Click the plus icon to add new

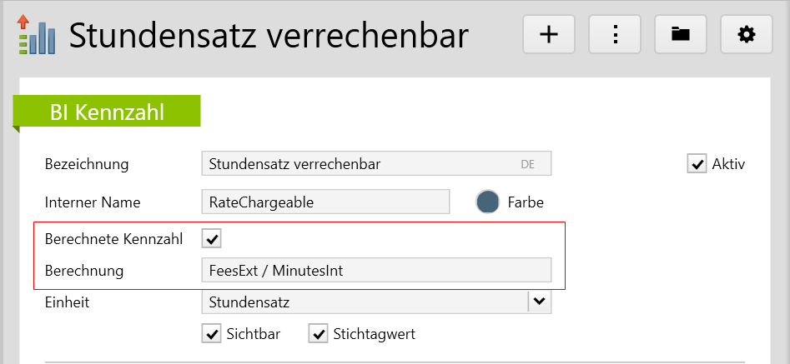tap(549, 34)
